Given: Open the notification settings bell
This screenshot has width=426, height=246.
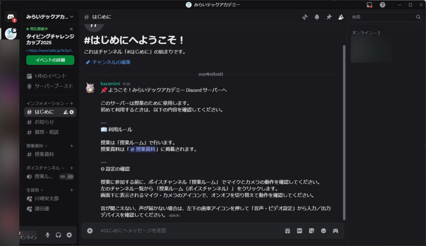Looking at the screenshot, I should (x=316, y=17).
